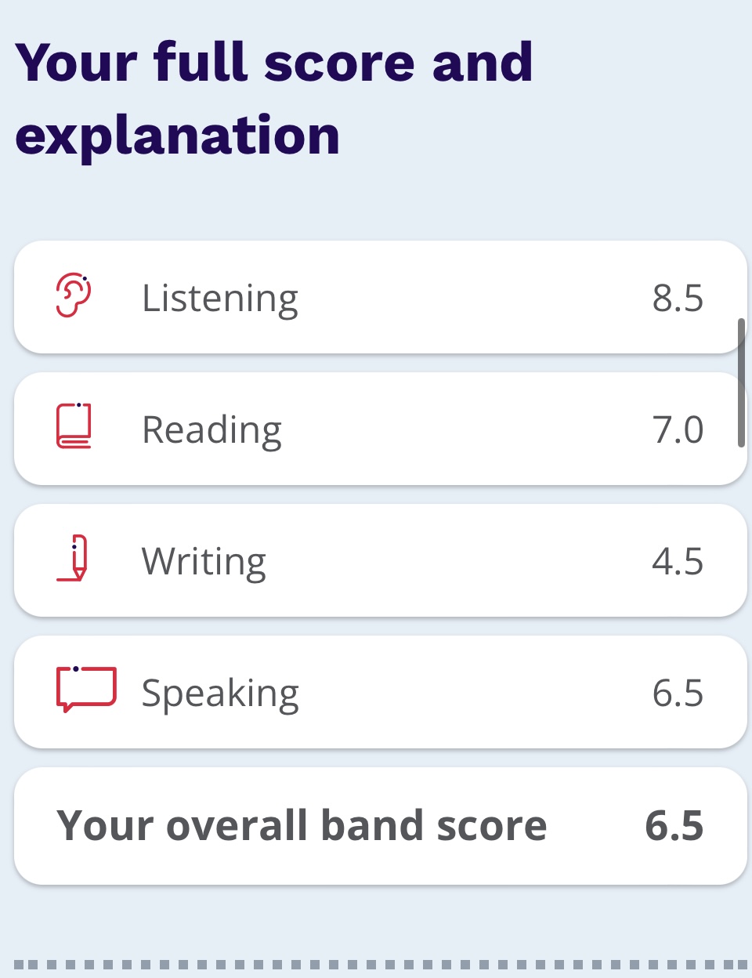This screenshot has height=978, width=752.
Task: Open the Speaking score card
Action: click(x=381, y=692)
